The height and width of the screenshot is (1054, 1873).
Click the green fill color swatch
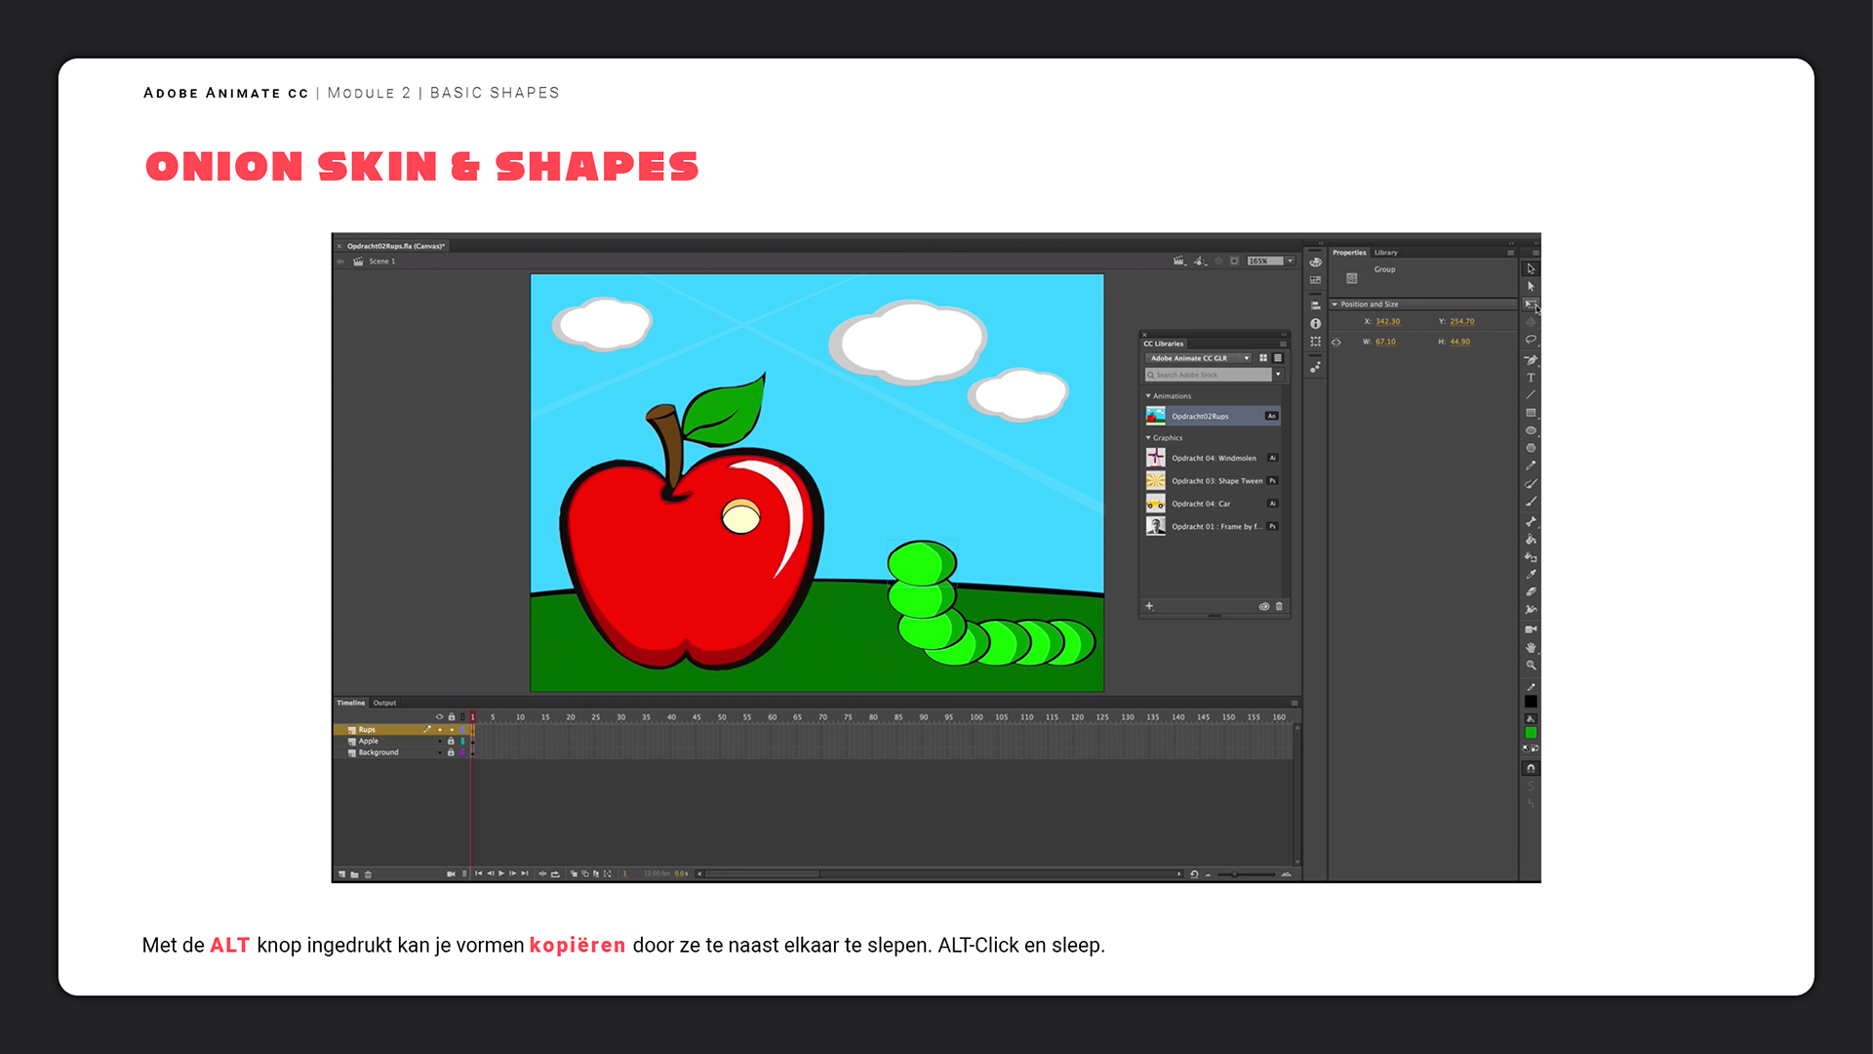click(1531, 733)
